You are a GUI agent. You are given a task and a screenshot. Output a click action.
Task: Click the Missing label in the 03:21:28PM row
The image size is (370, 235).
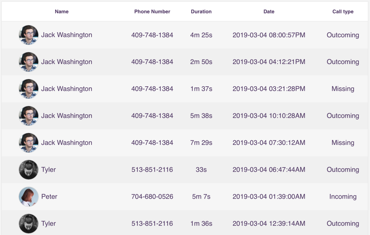(343, 89)
